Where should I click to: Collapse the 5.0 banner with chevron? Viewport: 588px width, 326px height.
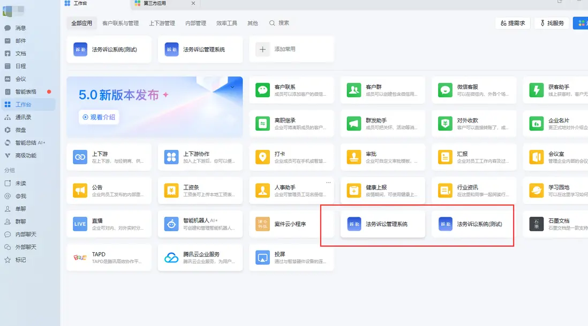(x=232, y=87)
